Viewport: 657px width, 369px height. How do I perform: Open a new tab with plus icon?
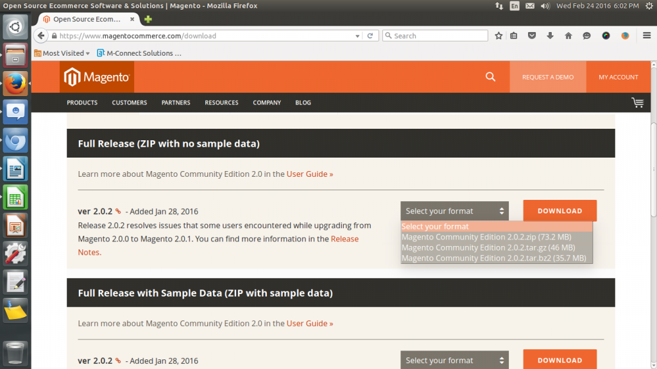(148, 19)
